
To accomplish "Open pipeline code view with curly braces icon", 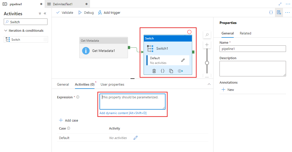I will [271, 12].
